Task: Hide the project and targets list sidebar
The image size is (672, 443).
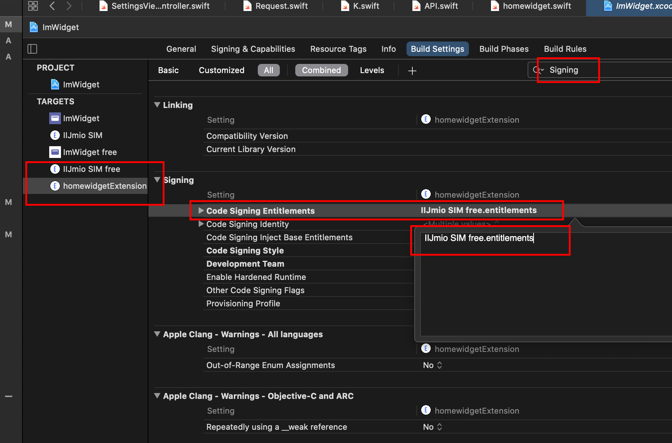Action: (x=32, y=49)
